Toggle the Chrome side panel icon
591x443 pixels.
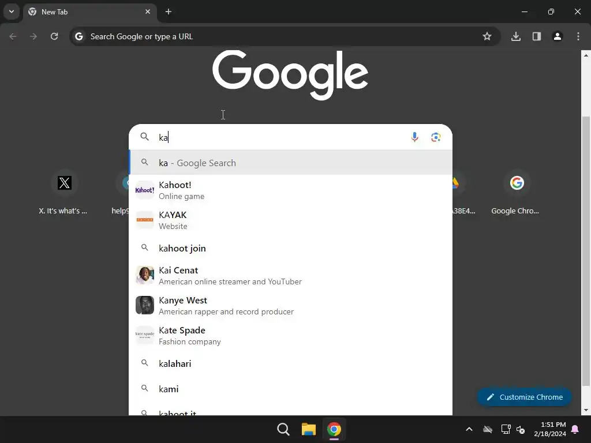click(x=536, y=36)
